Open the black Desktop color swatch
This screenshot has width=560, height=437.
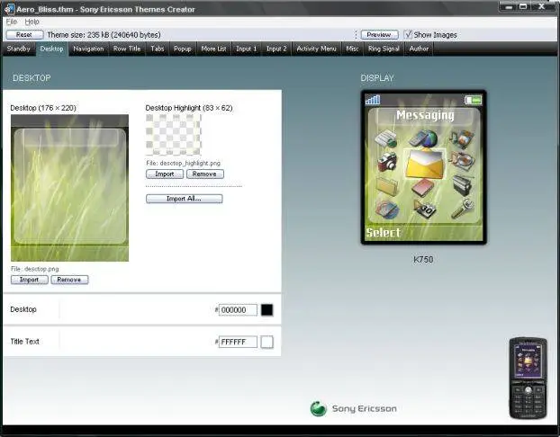pos(266,309)
